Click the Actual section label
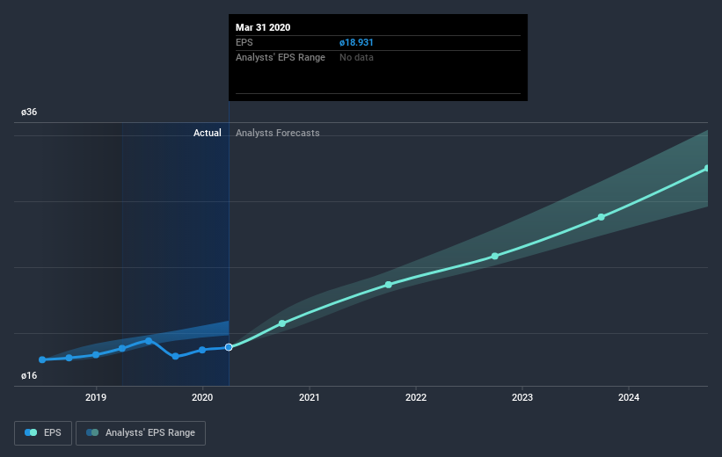The height and width of the screenshot is (457, 722). pos(208,133)
